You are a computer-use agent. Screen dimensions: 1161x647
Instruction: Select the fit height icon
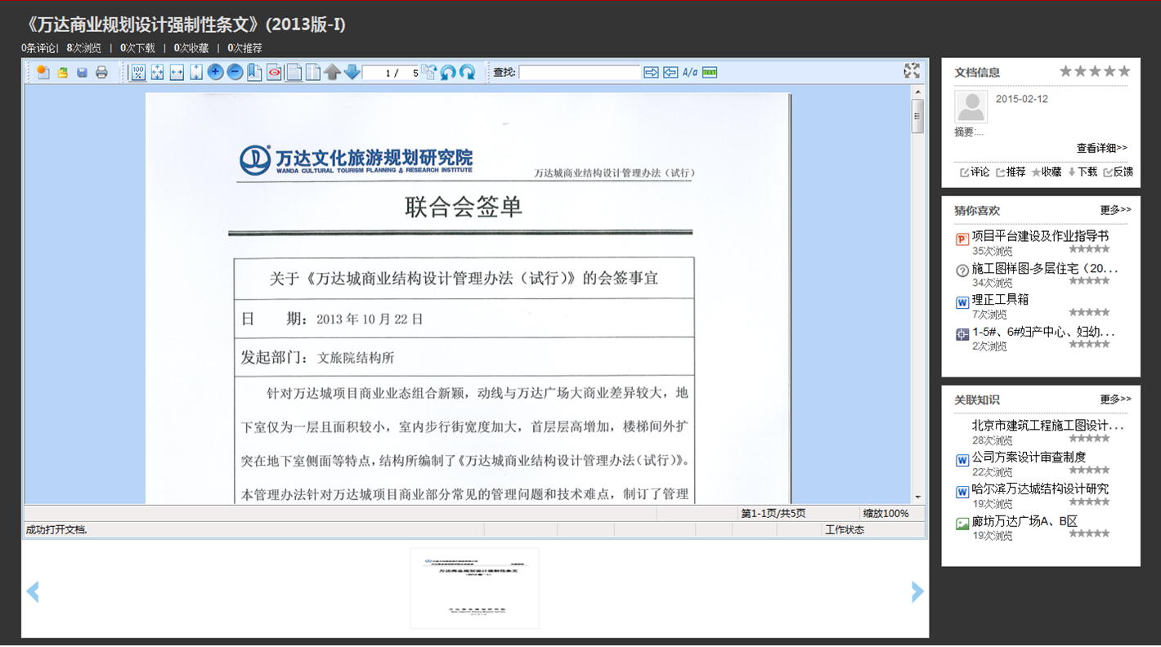[196, 72]
